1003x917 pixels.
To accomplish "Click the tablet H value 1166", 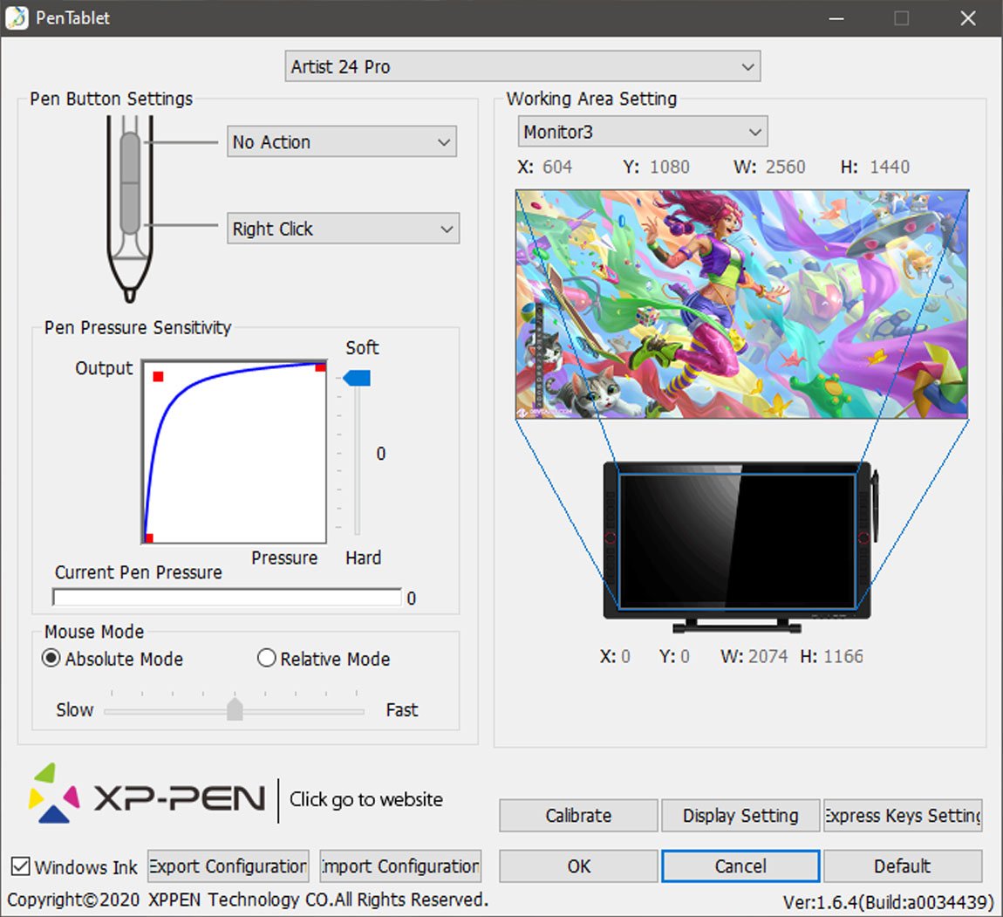I will [x=843, y=656].
